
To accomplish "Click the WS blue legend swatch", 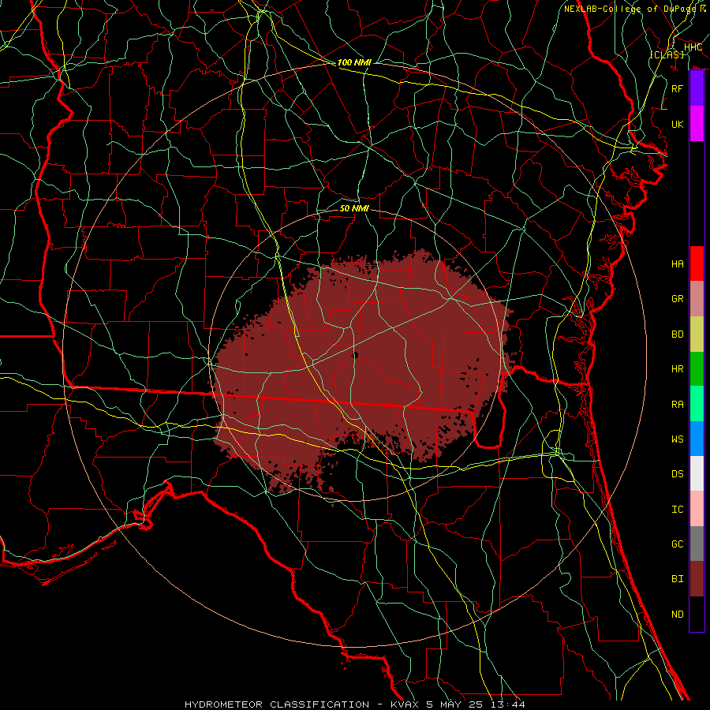I will click(x=697, y=439).
